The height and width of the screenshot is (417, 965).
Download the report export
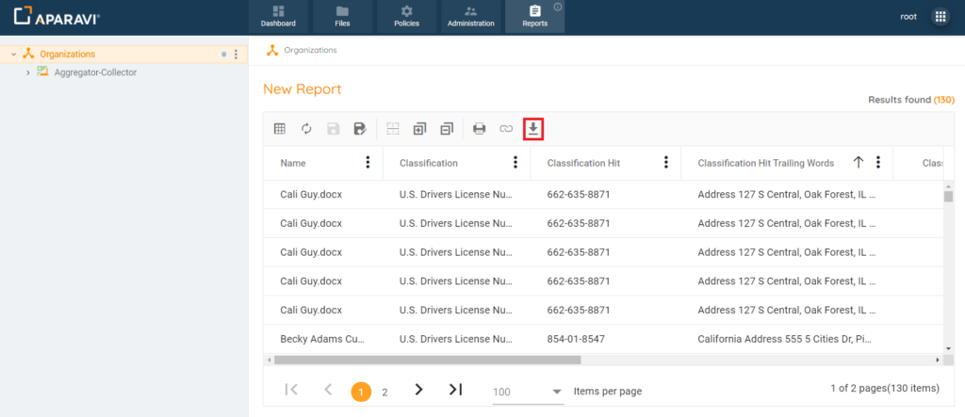[533, 129]
